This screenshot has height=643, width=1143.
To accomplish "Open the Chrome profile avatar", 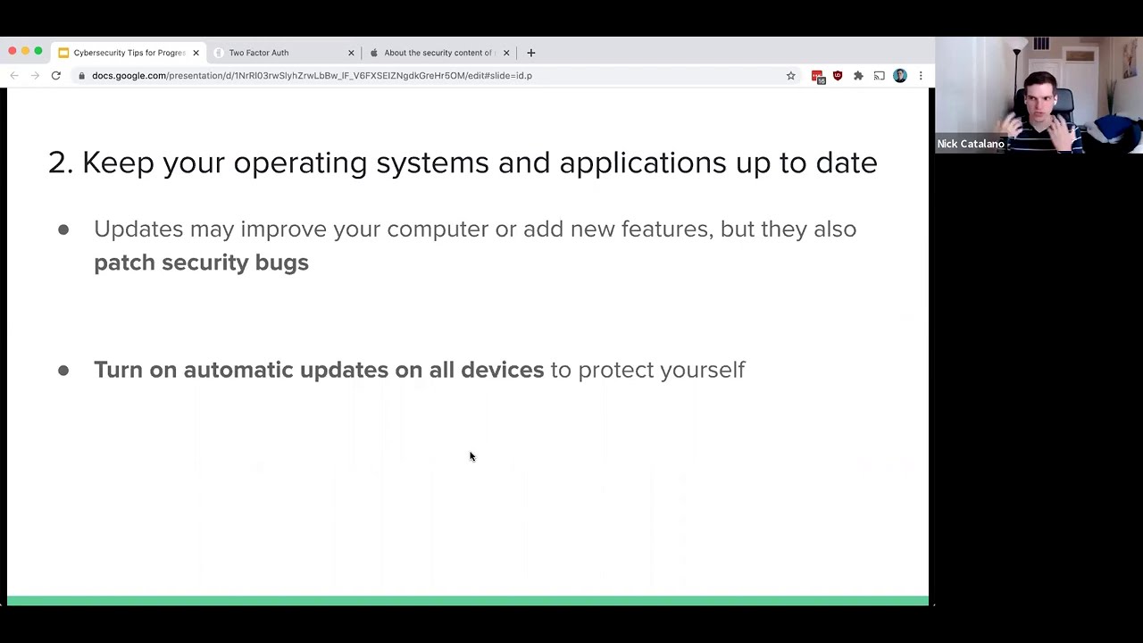I will pyautogui.click(x=899, y=76).
